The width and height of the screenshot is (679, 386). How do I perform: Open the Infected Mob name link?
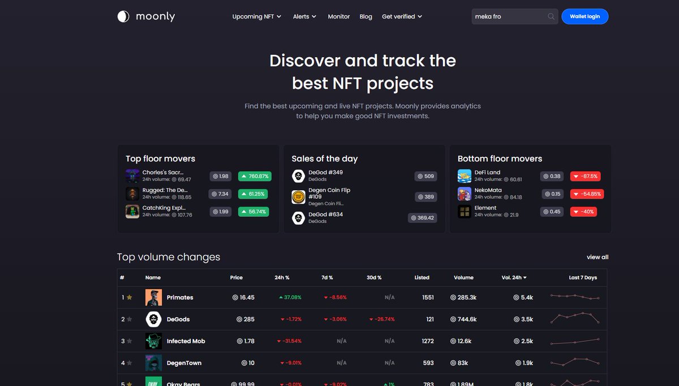click(186, 341)
